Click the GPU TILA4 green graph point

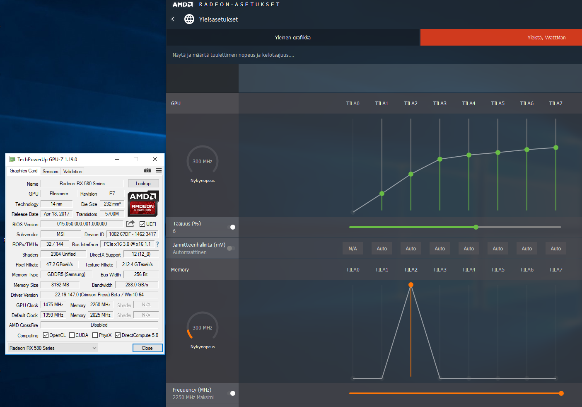[x=469, y=155]
